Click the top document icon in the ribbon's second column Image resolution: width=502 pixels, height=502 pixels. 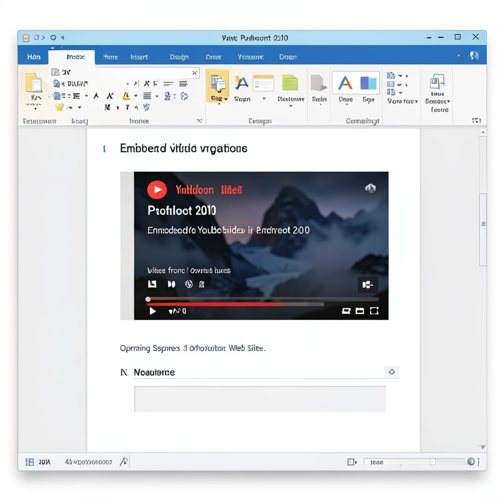(x=55, y=72)
